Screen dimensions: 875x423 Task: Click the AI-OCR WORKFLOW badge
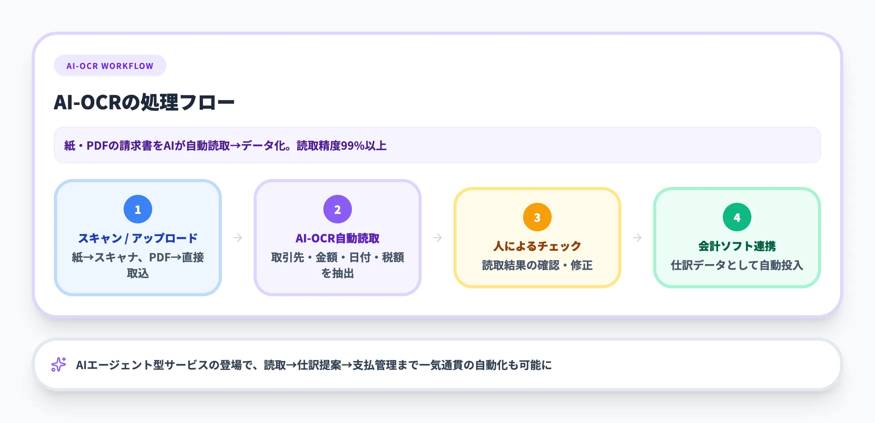[x=110, y=65]
